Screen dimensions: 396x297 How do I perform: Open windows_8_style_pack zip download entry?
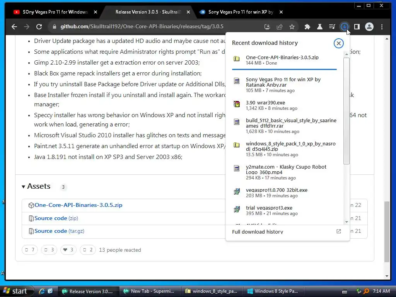(x=284, y=149)
